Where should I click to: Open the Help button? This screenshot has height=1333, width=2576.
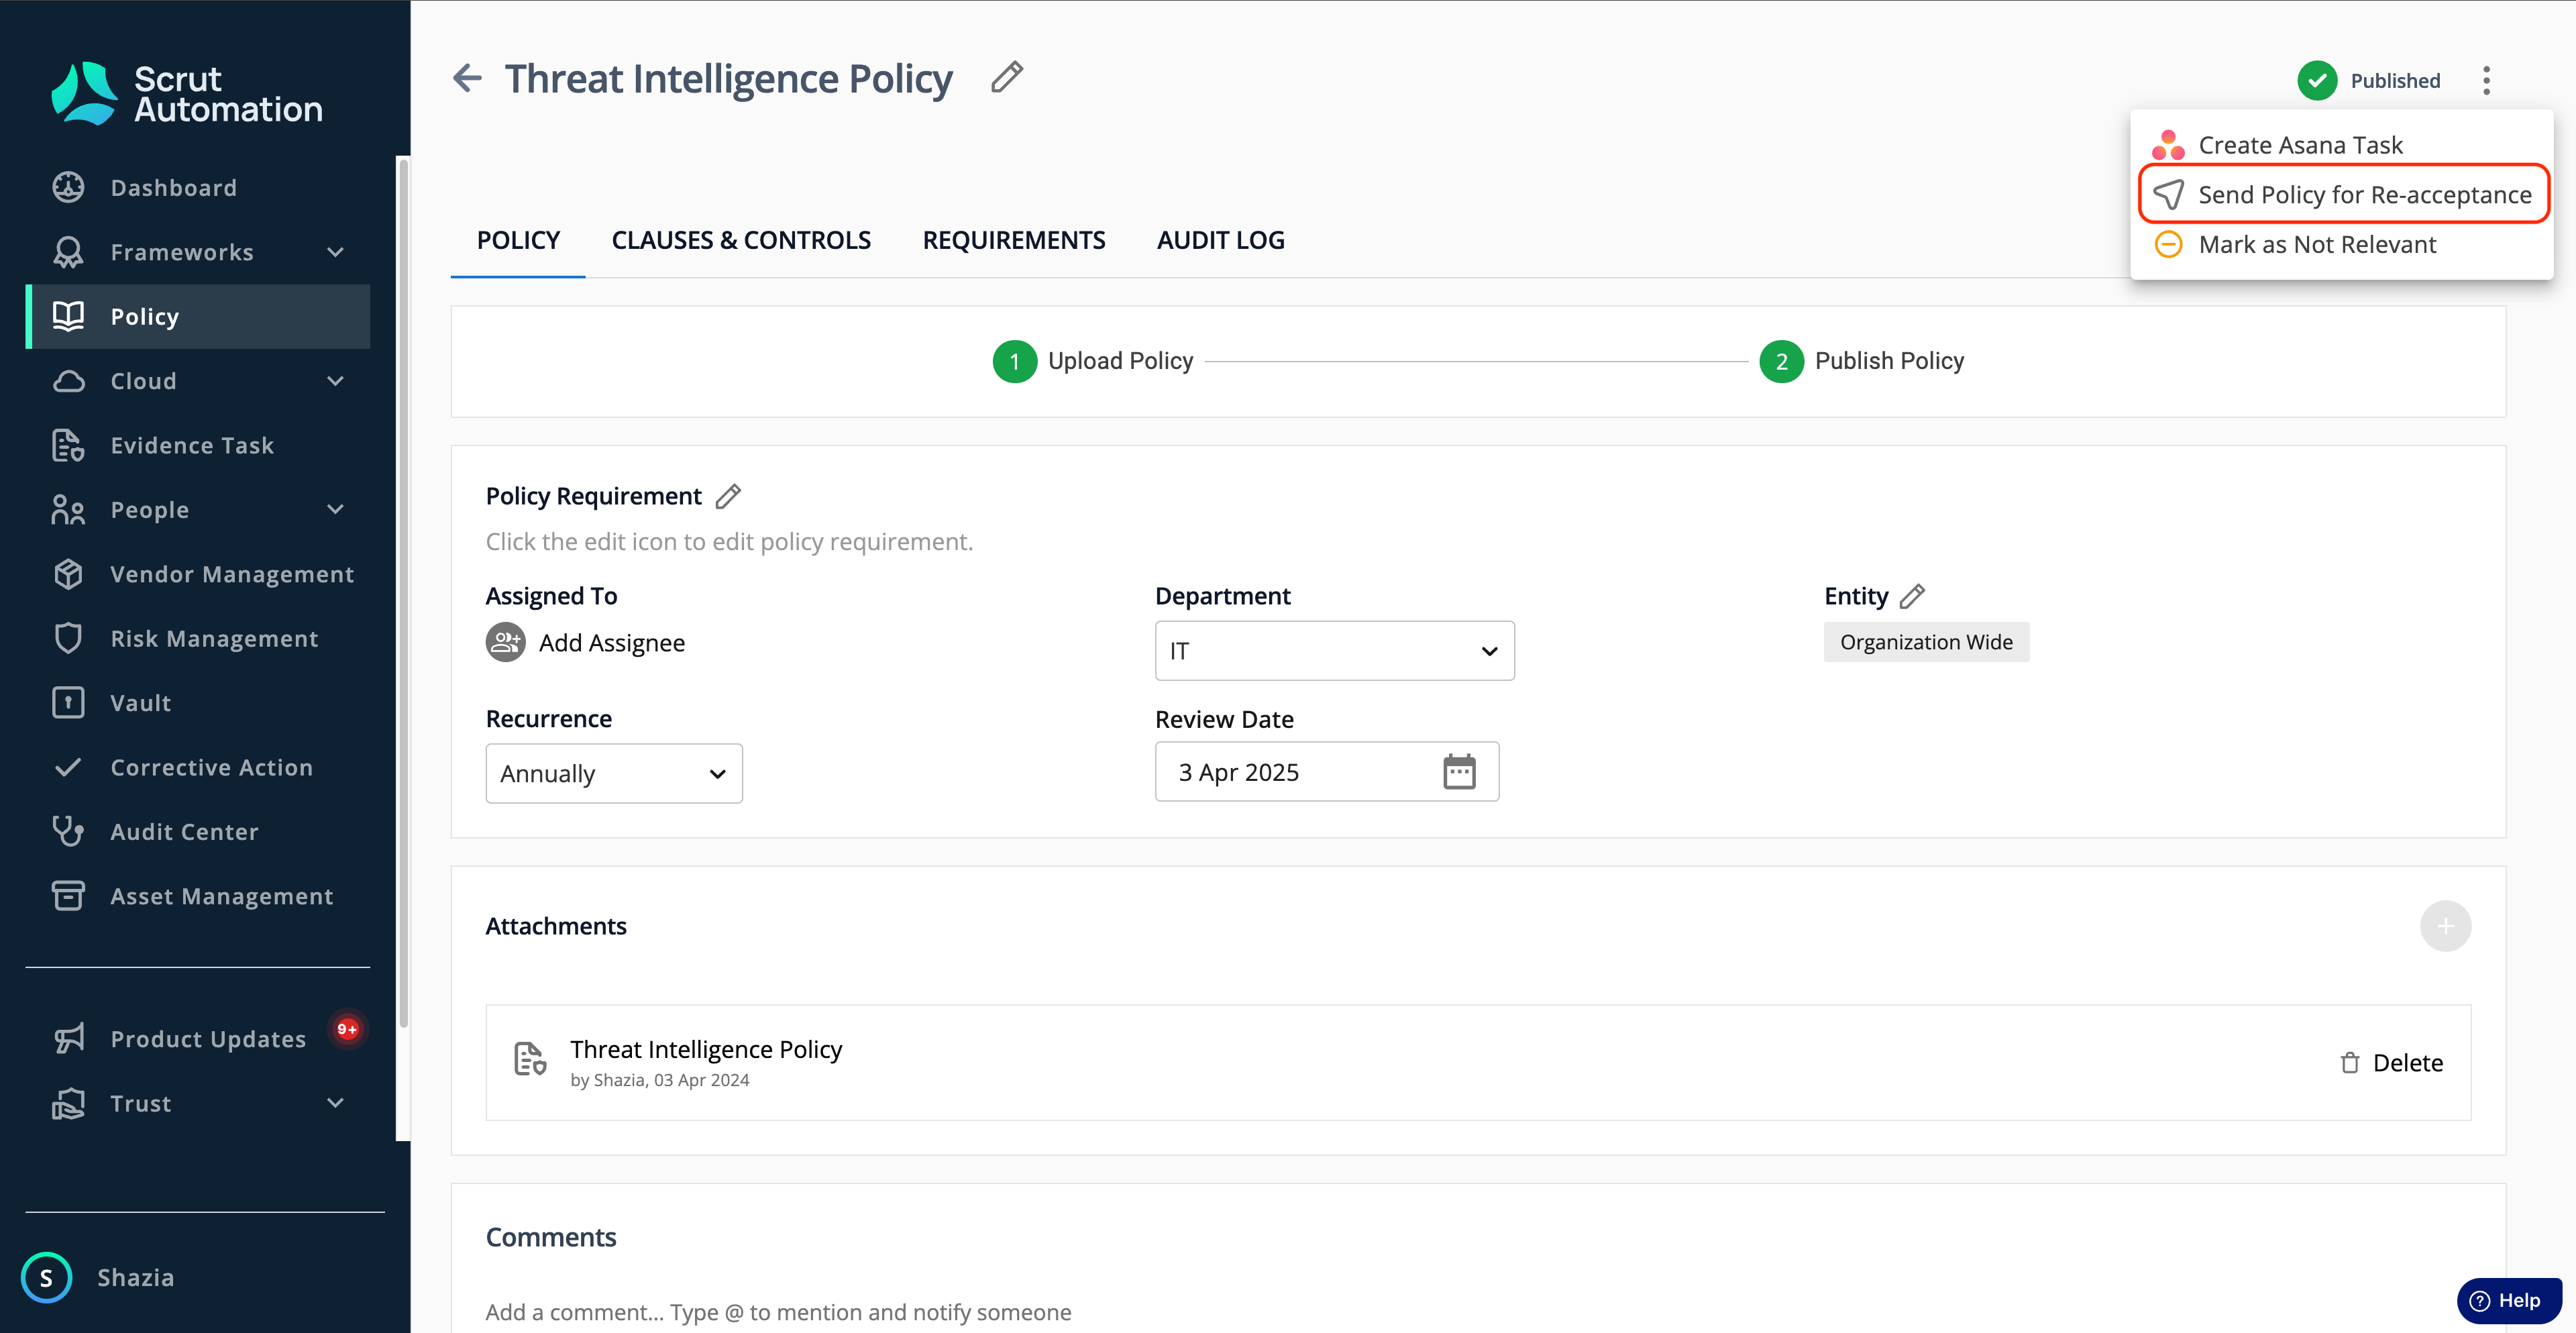coord(2508,1300)
